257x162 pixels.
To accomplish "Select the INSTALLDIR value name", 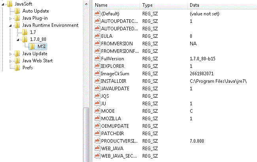I will pos(113,81).
